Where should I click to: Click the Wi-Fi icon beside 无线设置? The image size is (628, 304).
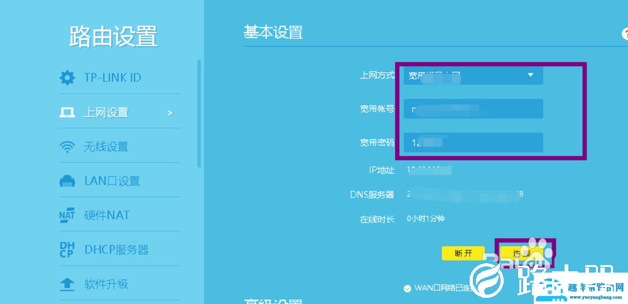[67, 147]
